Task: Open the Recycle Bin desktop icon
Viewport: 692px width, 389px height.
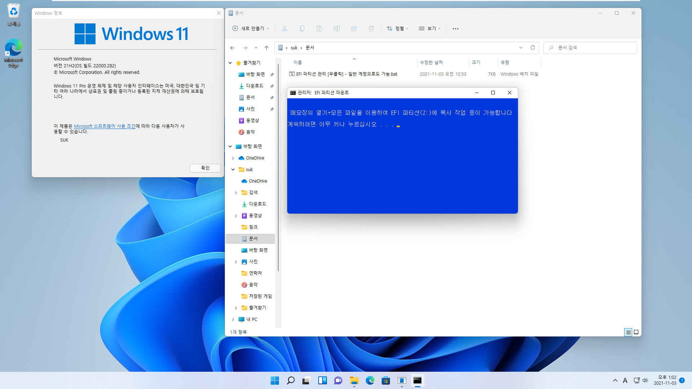Action: pyautogui.click(x=13, y=15)
